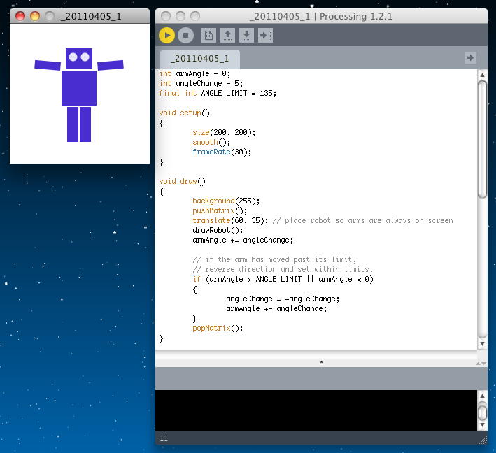
Task: Click the console scrollbar down arrow
Action: click(x=482, y=425)
